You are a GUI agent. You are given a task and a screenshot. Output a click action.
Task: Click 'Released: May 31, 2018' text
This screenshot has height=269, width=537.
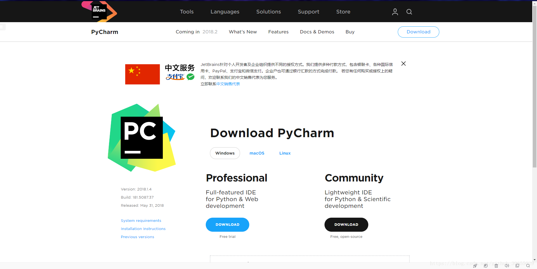pyautogui.click(x=142, y=206)
